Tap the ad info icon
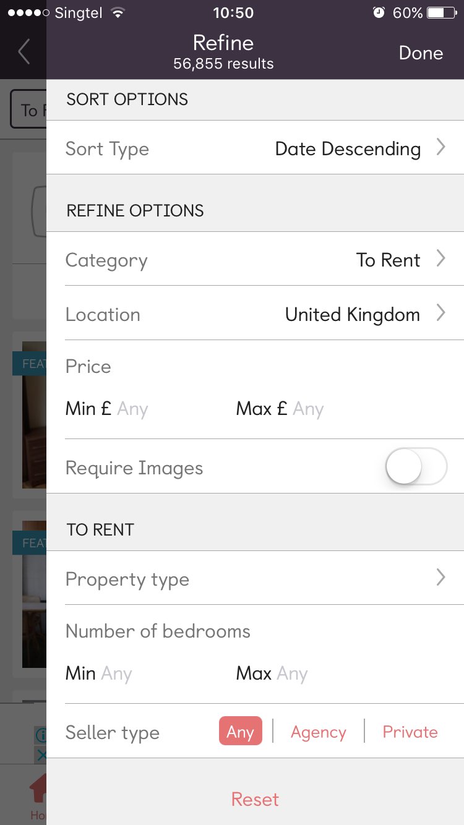Screen dimensions: 464x825 pos(40,735)
